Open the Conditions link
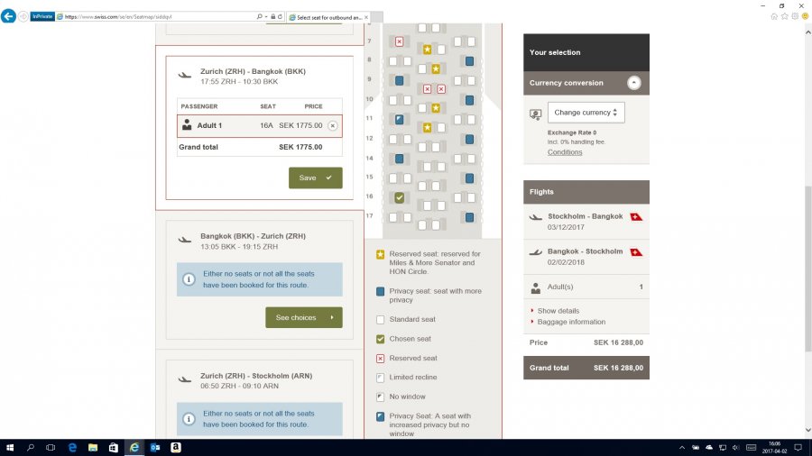The height and width of the screenshot is (456, 812). point(565,152)
